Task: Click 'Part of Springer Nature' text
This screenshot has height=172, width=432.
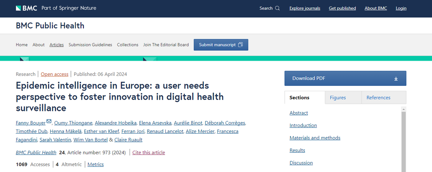Action: coord(69,8)
